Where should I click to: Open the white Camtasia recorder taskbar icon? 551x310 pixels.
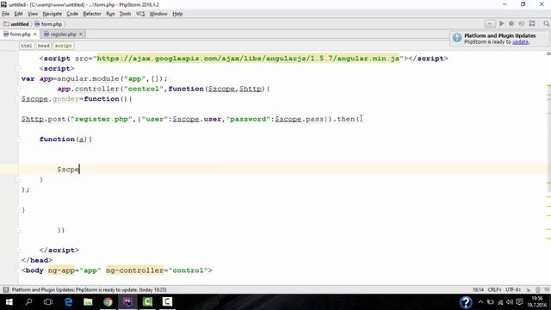167,302
